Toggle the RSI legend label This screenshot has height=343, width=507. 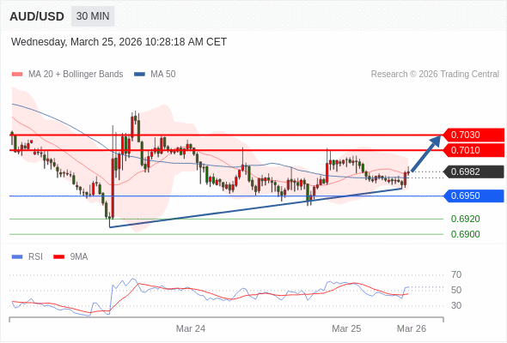click(x=35, y=257)
